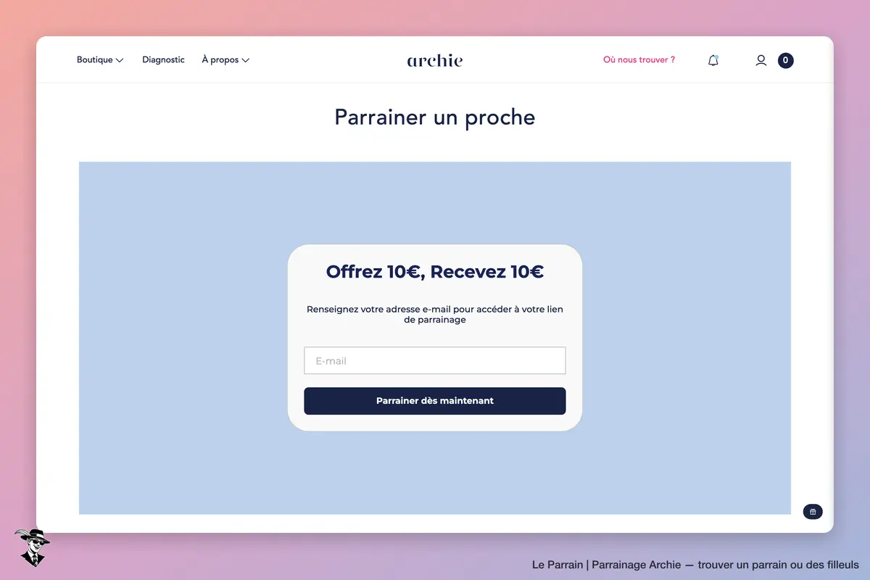
Task: Open the Boutique menu
Action: point(100,60)
